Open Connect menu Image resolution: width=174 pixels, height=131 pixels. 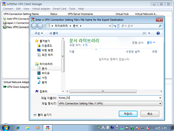coord(8,9)
